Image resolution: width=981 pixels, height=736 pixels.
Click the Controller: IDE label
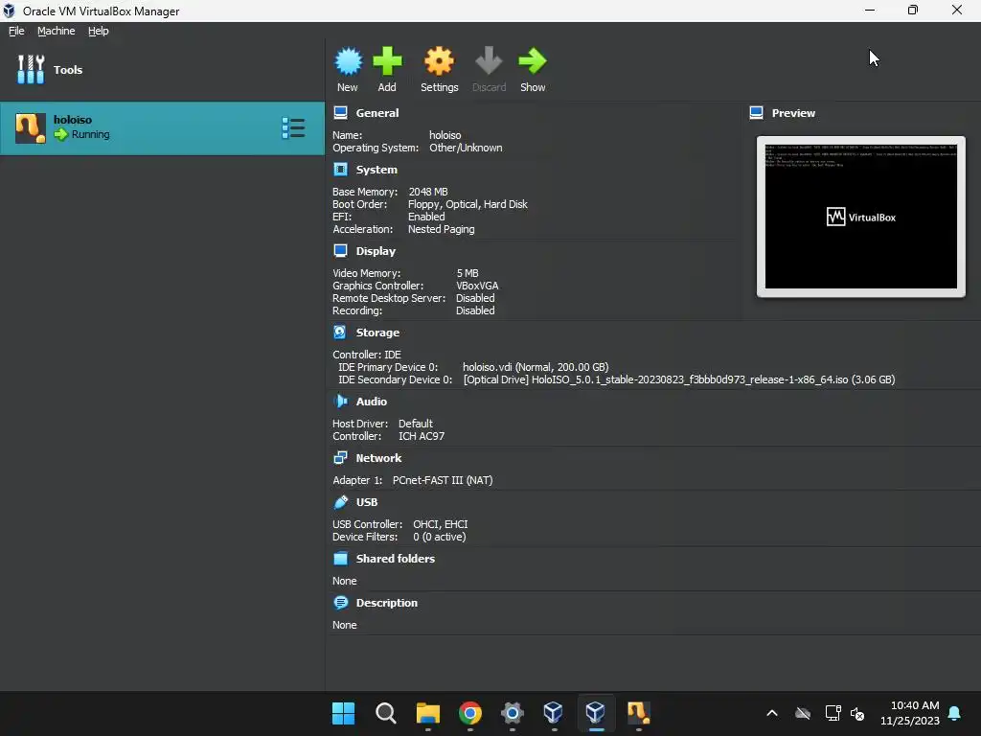point(367,355)
